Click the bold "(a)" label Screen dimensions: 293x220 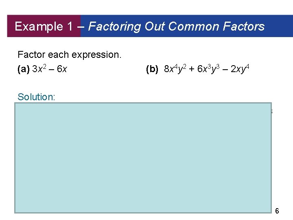pyautogui.click(x=24, y=69)
